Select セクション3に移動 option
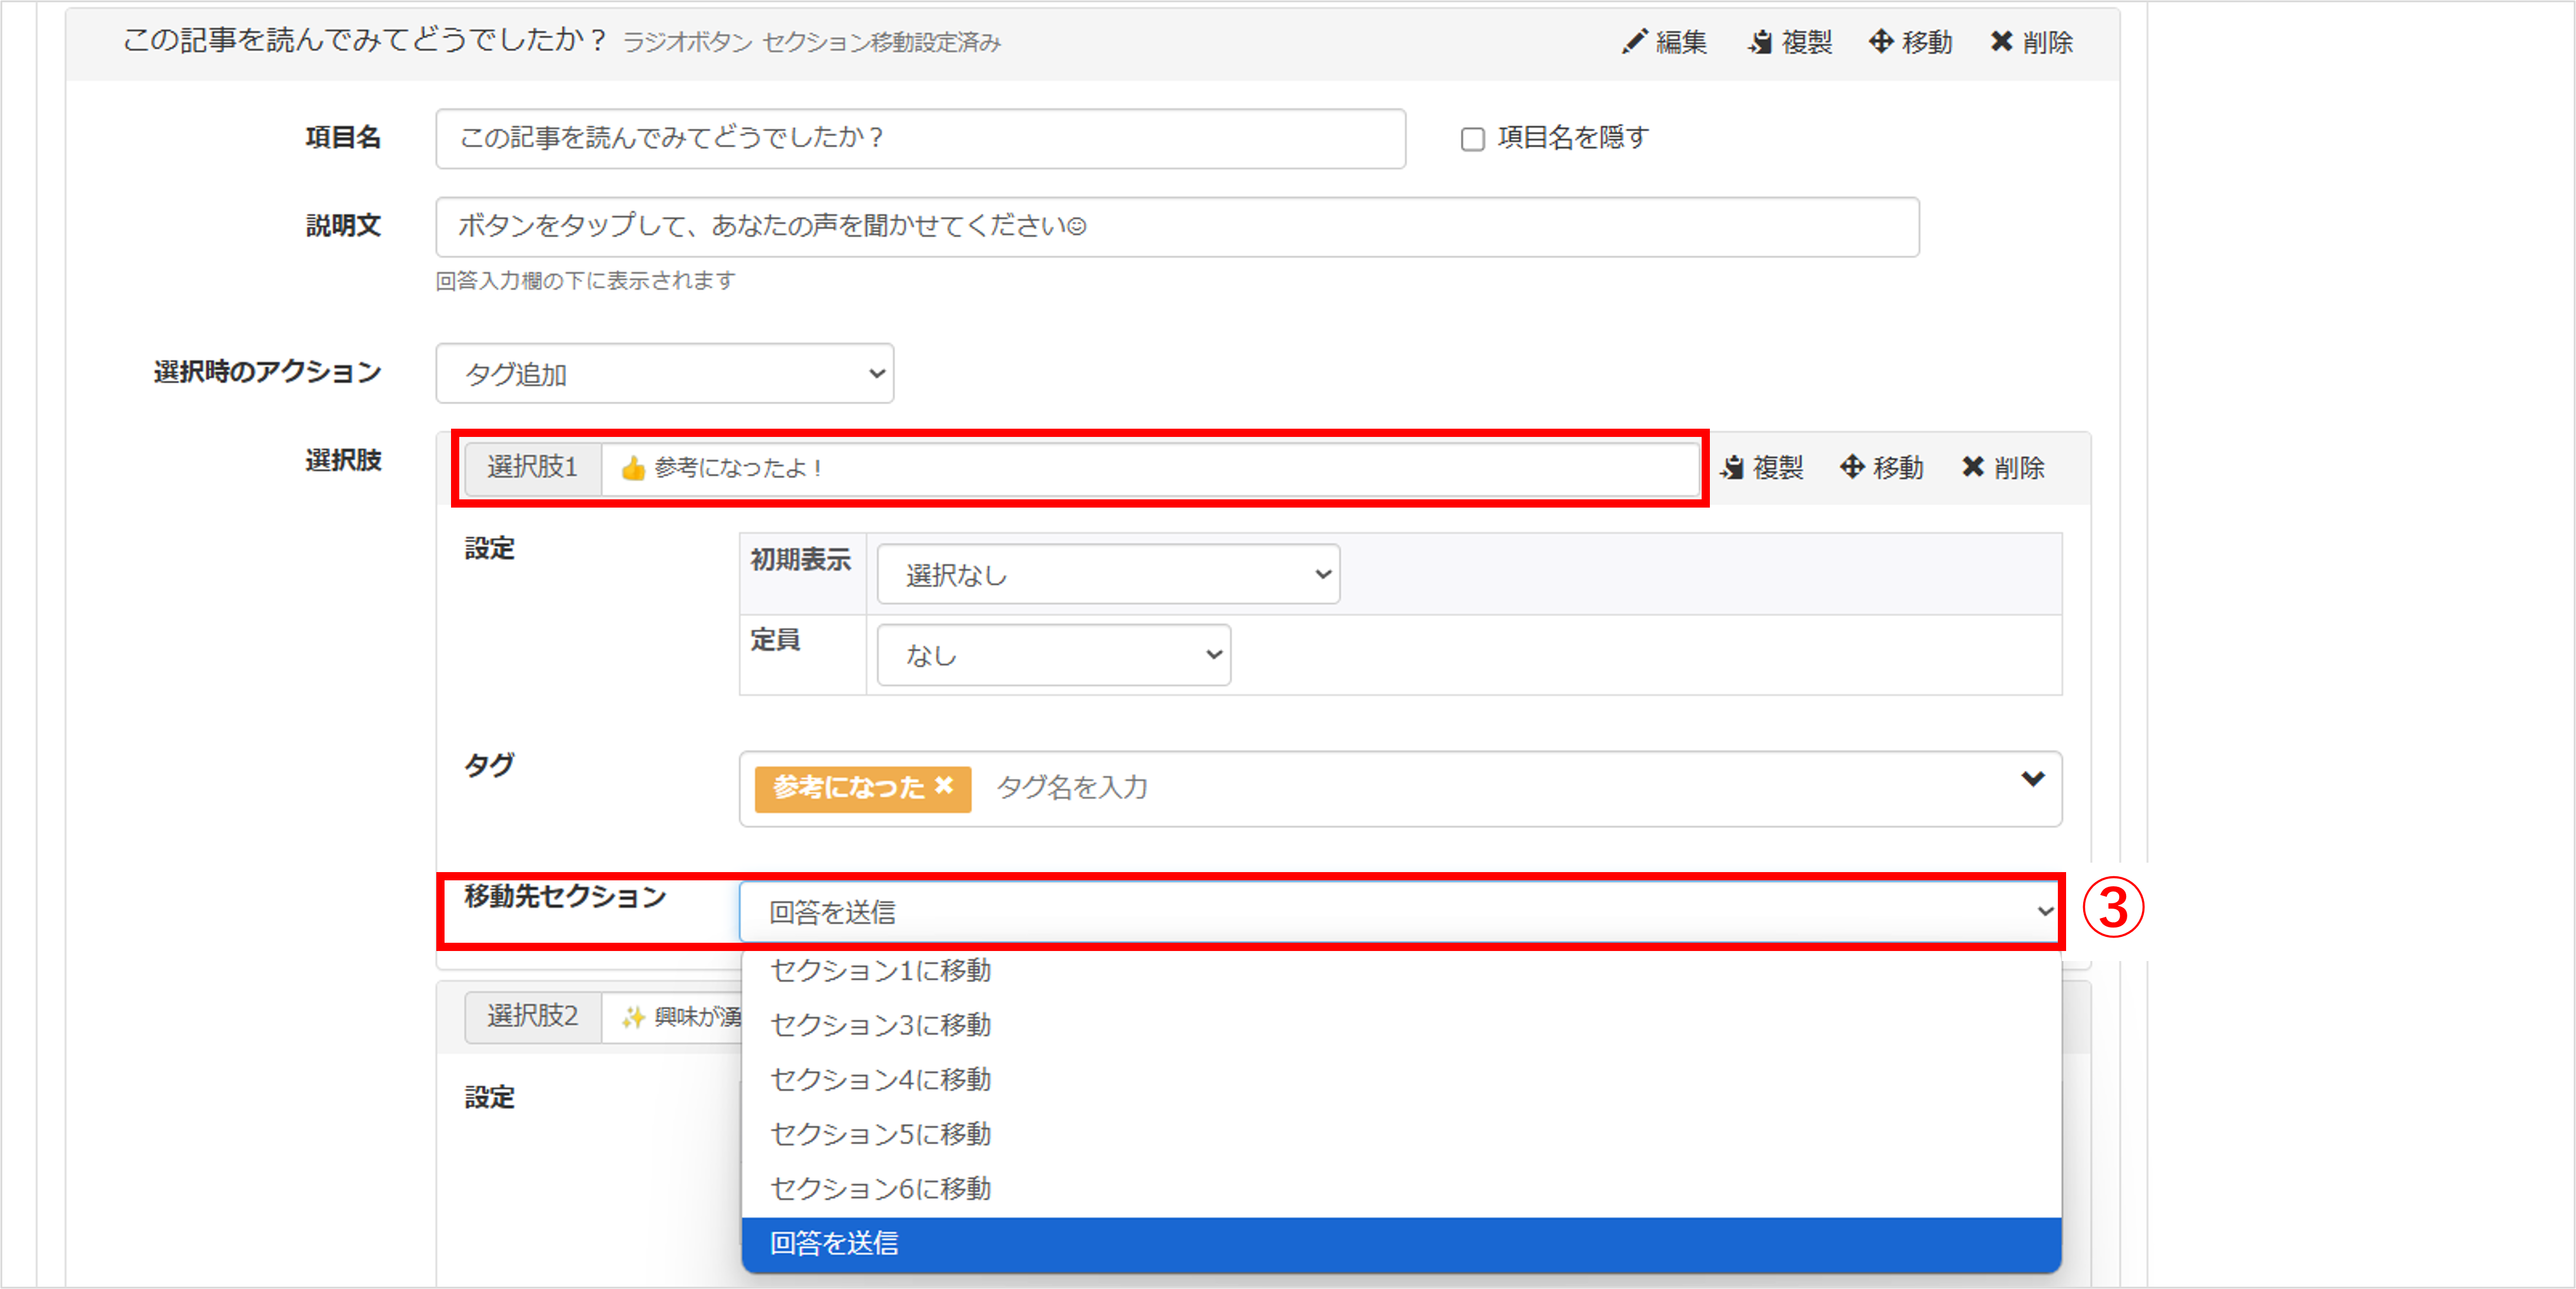The height and width of the screenshot is (1289, 2576). pos(1401,1025)
